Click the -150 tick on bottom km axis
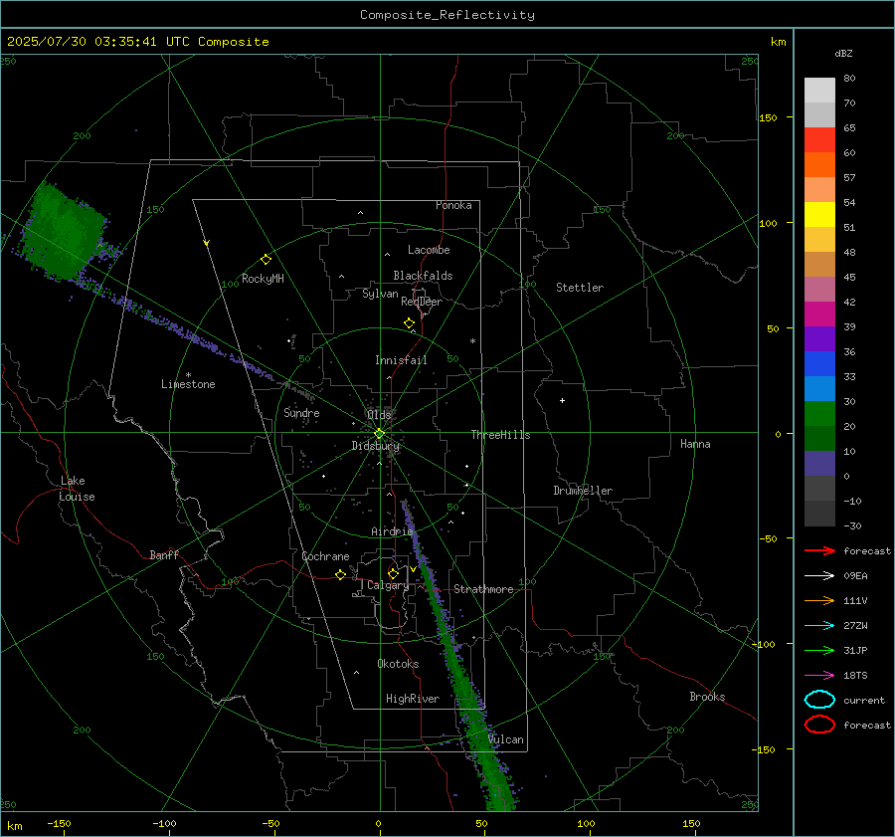This screenshot has height=837, width=895. click(59, 823)
